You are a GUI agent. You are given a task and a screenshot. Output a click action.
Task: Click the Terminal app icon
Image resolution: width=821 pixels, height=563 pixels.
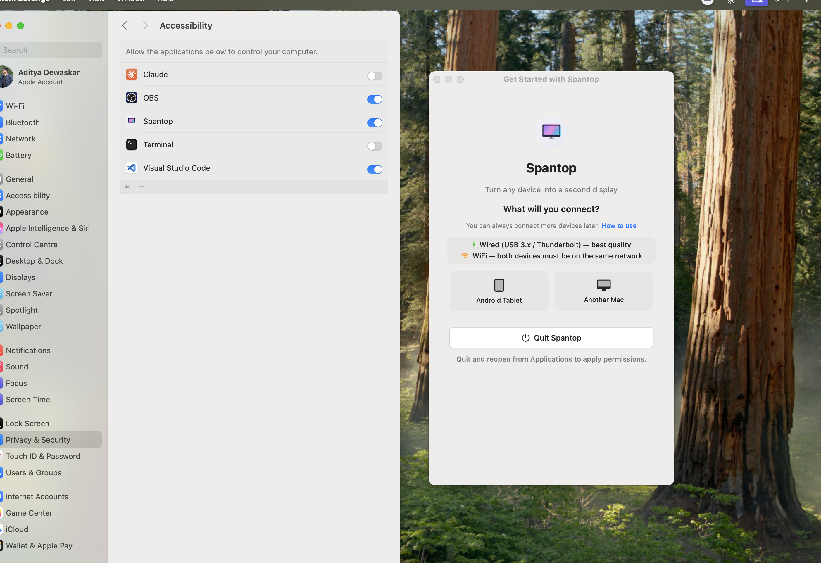tap(131, 144)
